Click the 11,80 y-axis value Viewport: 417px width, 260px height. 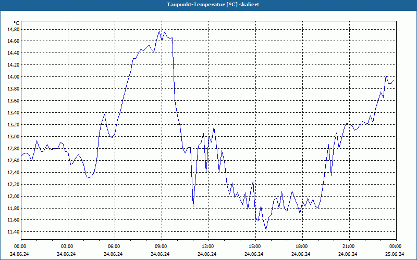13,209
